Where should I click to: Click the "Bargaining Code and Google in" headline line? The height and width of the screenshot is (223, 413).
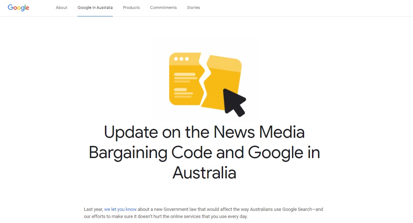[204, 153]
